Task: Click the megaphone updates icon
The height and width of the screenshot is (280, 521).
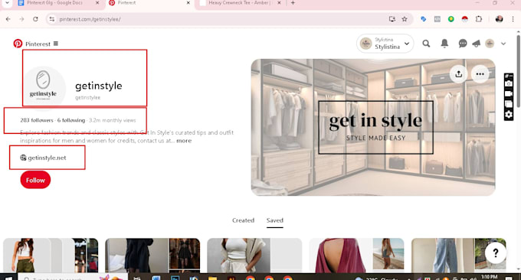Action: tap(476, 44)
